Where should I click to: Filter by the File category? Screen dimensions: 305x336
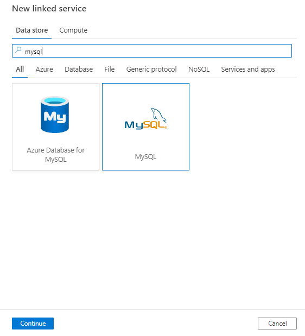110,69
